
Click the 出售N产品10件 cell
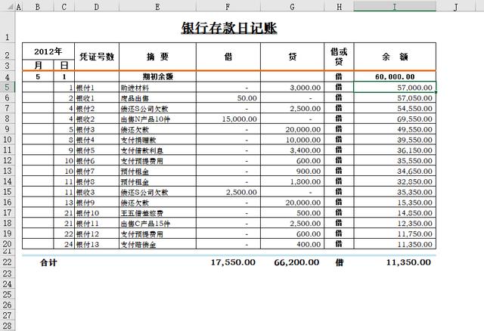(x=157, y=119)
